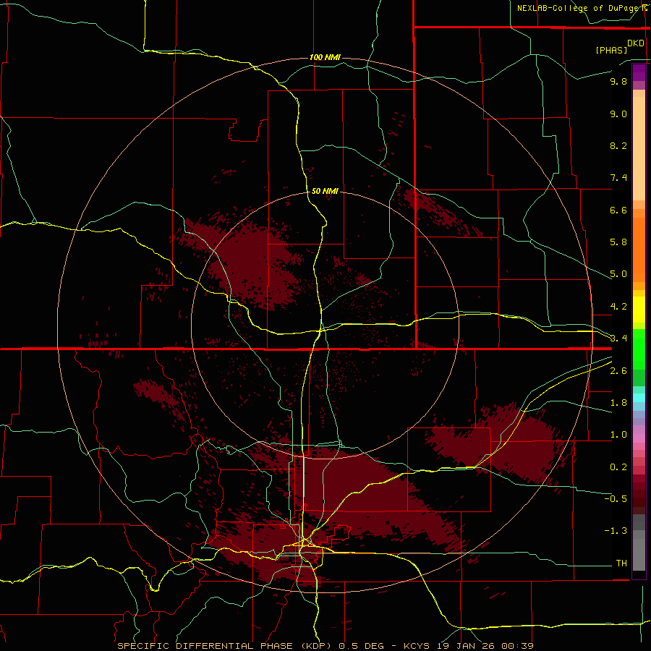The width and height of the screenshot is (651, 651).
Task: Click the 2.6 scale value
Action: pyautogui.click(x=618, y=371)
